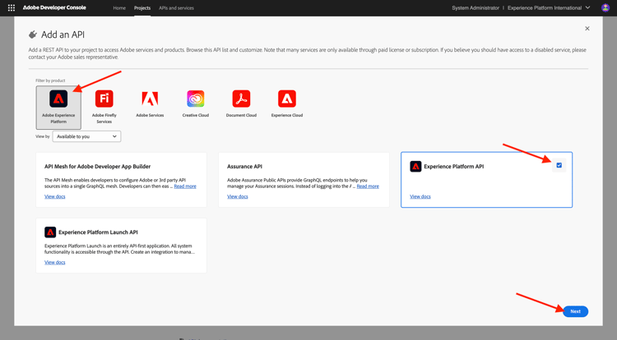Filter by Adobe Firefly Services
The height and width of the screenshot is (340, 617).
(104, 108)
